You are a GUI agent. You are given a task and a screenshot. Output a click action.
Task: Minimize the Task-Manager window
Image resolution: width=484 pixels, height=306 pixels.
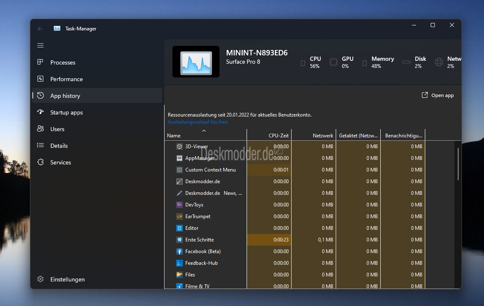pyautogui.click(x=414, y=25)
